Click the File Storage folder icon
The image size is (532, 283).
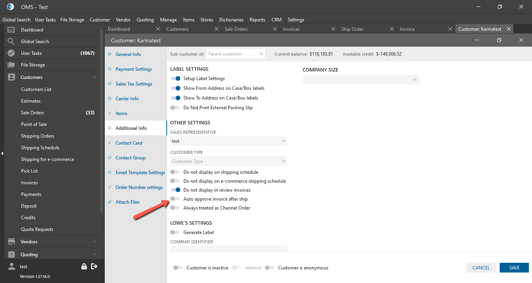(x=11, y=65)
